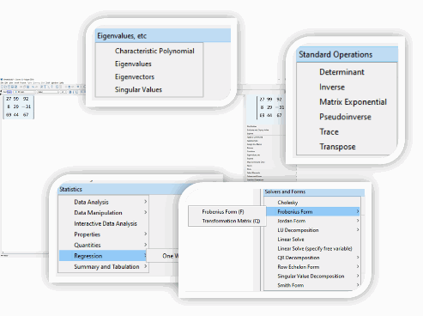Click Cholesky in Solvers and Forms
Viewport: 423px width, 316px height.
(x=287, y=203)
